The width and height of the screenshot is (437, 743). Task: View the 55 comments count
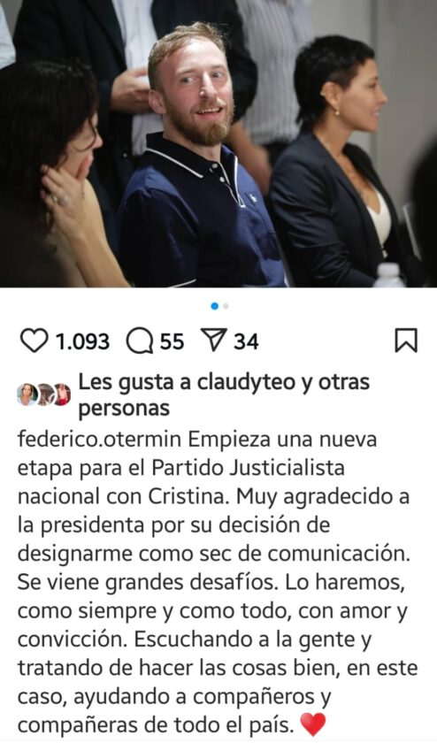[x=172, y=341]
